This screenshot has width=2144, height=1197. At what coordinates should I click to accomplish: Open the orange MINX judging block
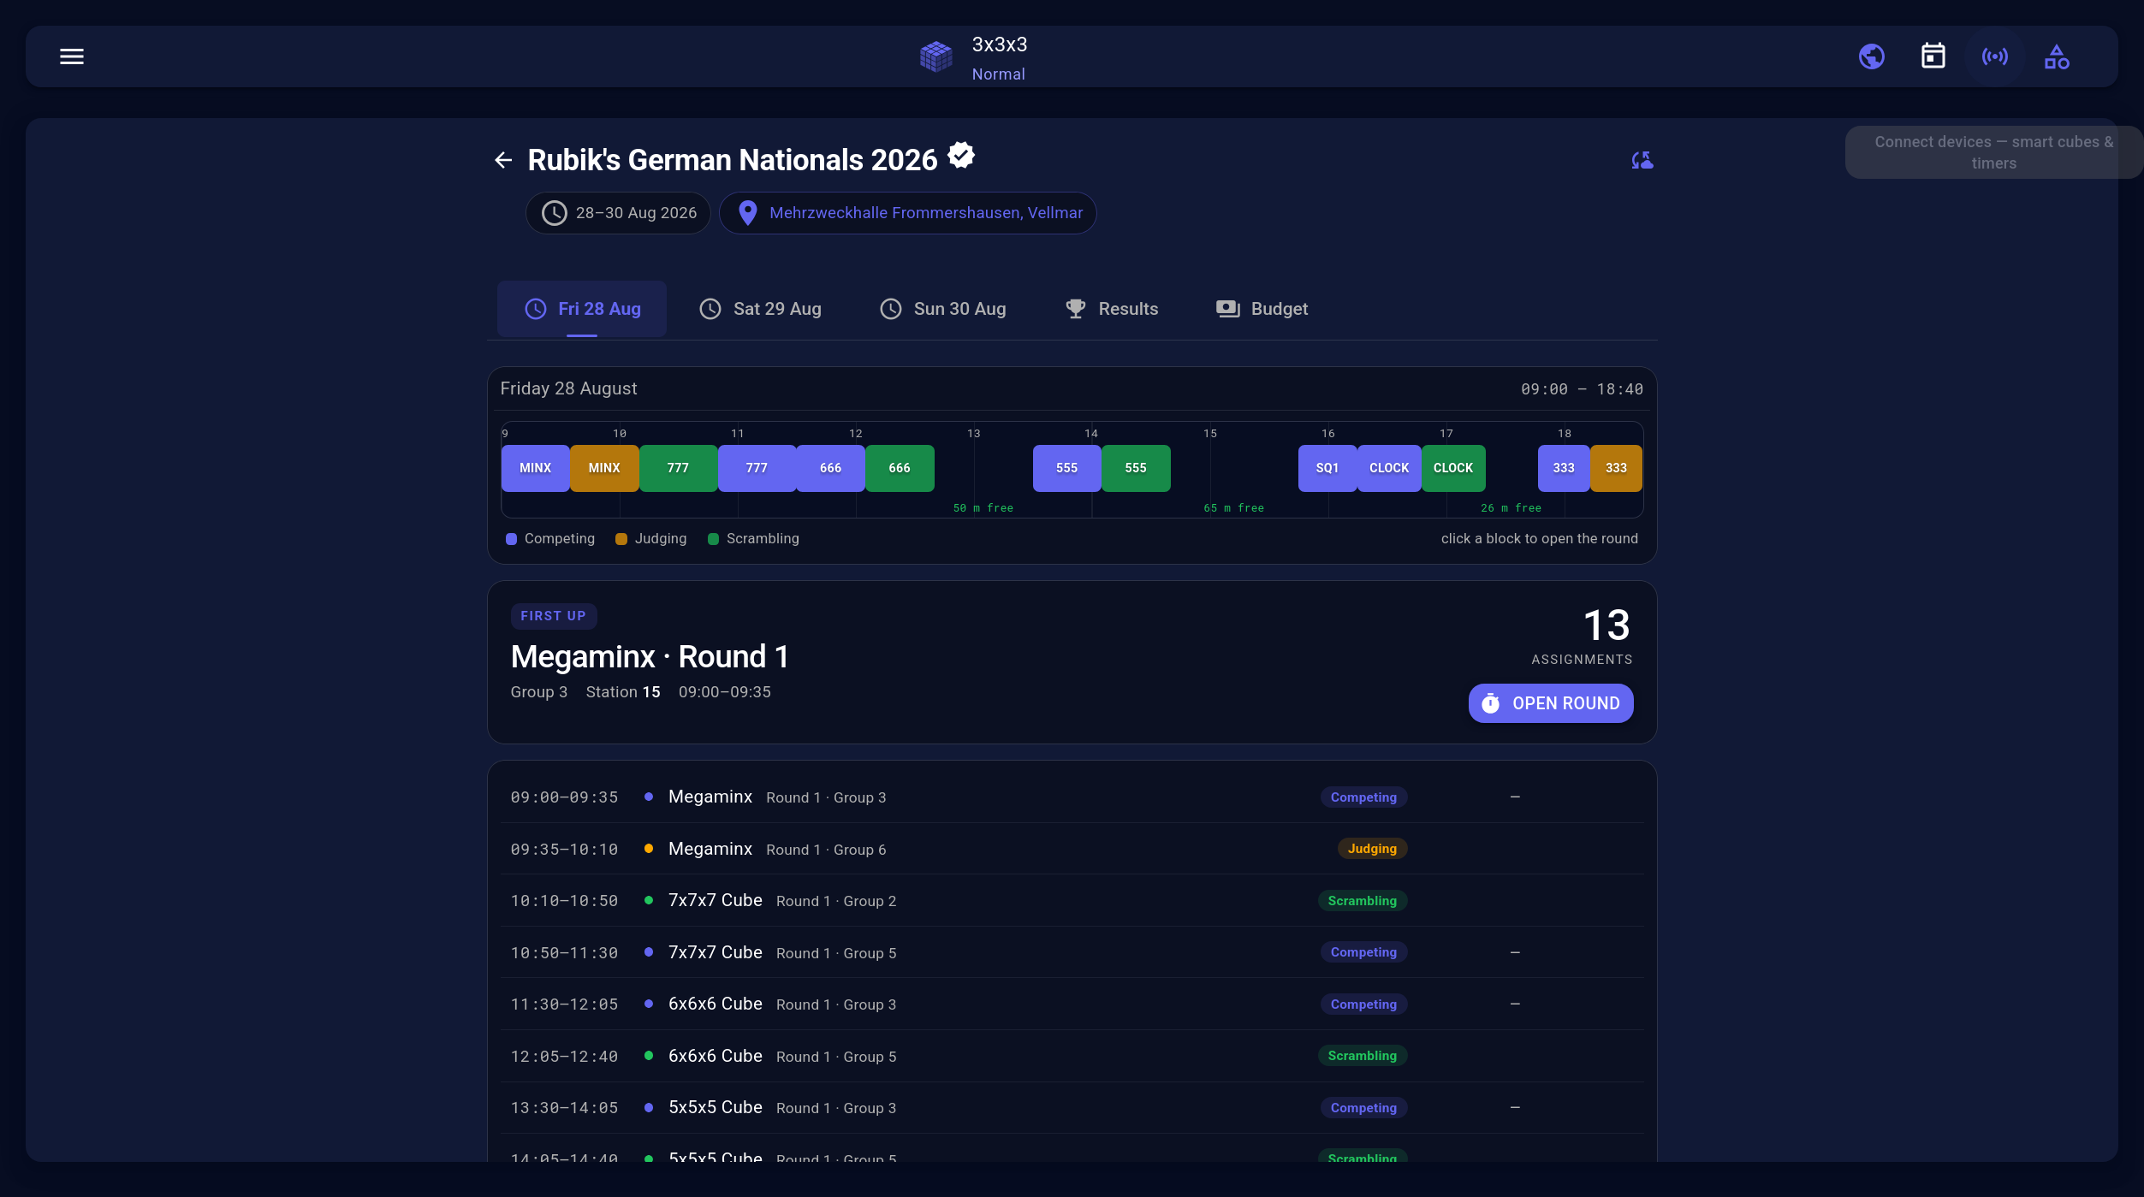[x=604, y=468]
